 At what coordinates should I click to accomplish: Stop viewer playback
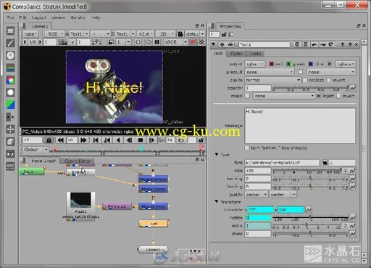pos(141,140)
